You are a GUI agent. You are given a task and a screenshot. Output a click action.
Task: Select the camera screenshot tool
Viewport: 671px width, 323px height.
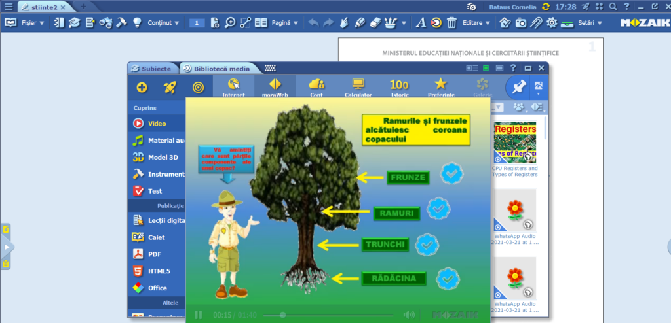pos(520,23)
